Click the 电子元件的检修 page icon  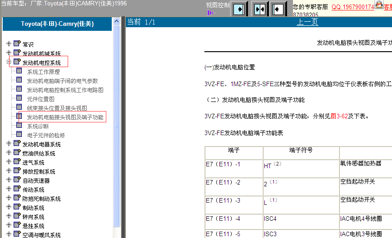pyautogui.click(x=19, y=134)
